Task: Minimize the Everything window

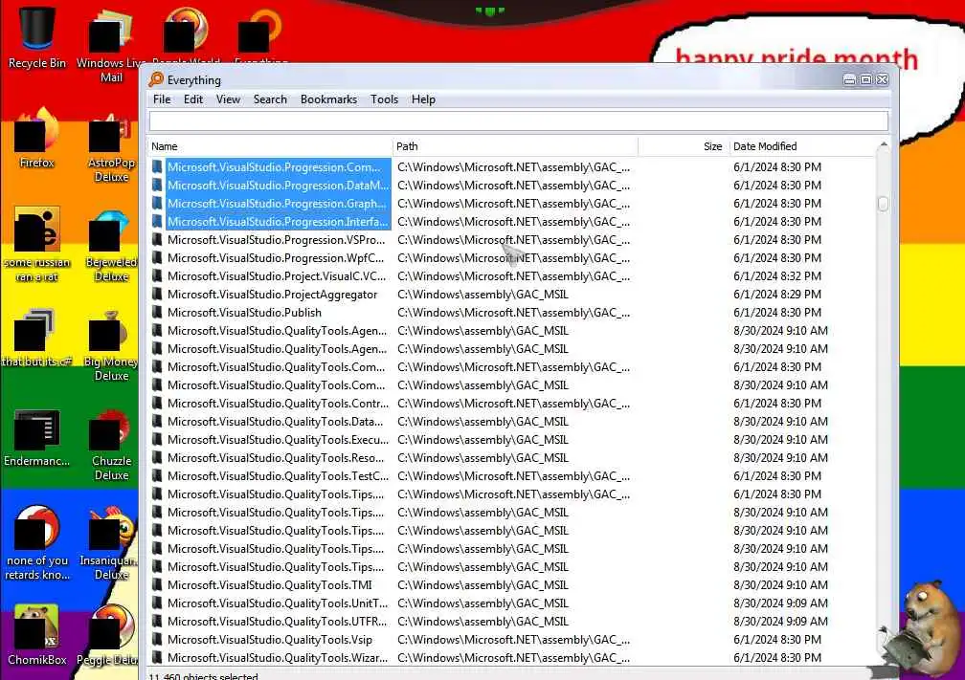Action: click(x=849, y=80)
